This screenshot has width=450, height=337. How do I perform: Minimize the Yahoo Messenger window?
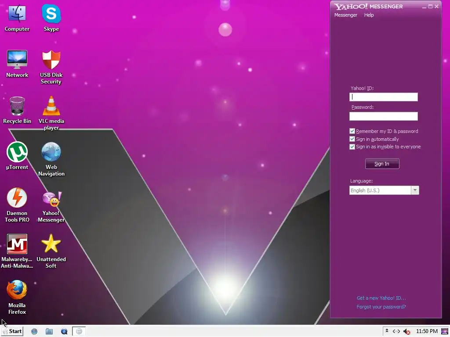coord(424,6)
